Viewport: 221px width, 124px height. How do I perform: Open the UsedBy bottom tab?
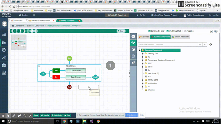coord(45,115)
